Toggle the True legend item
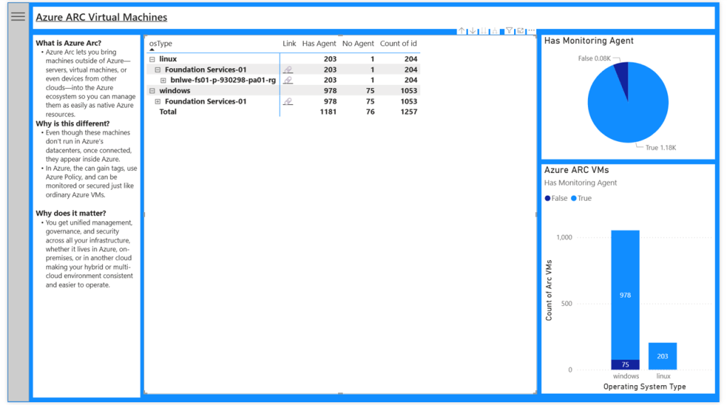The width and height of the screenshot is (727, 405). [x=581, y=199]
